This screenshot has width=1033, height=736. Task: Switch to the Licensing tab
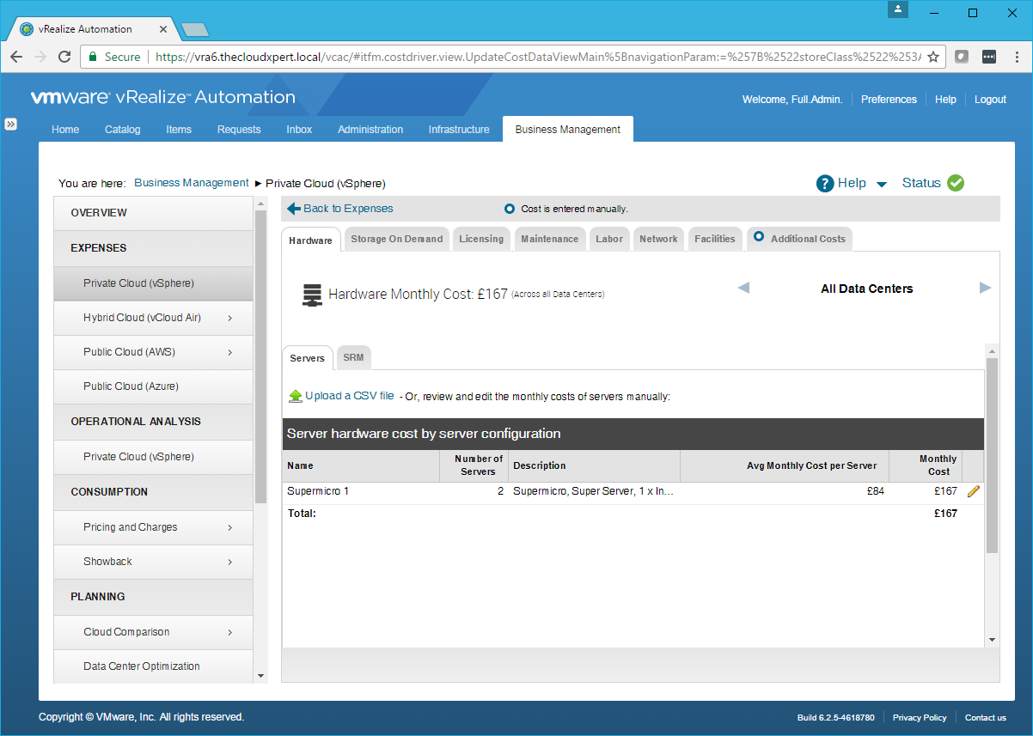[481, 239]
